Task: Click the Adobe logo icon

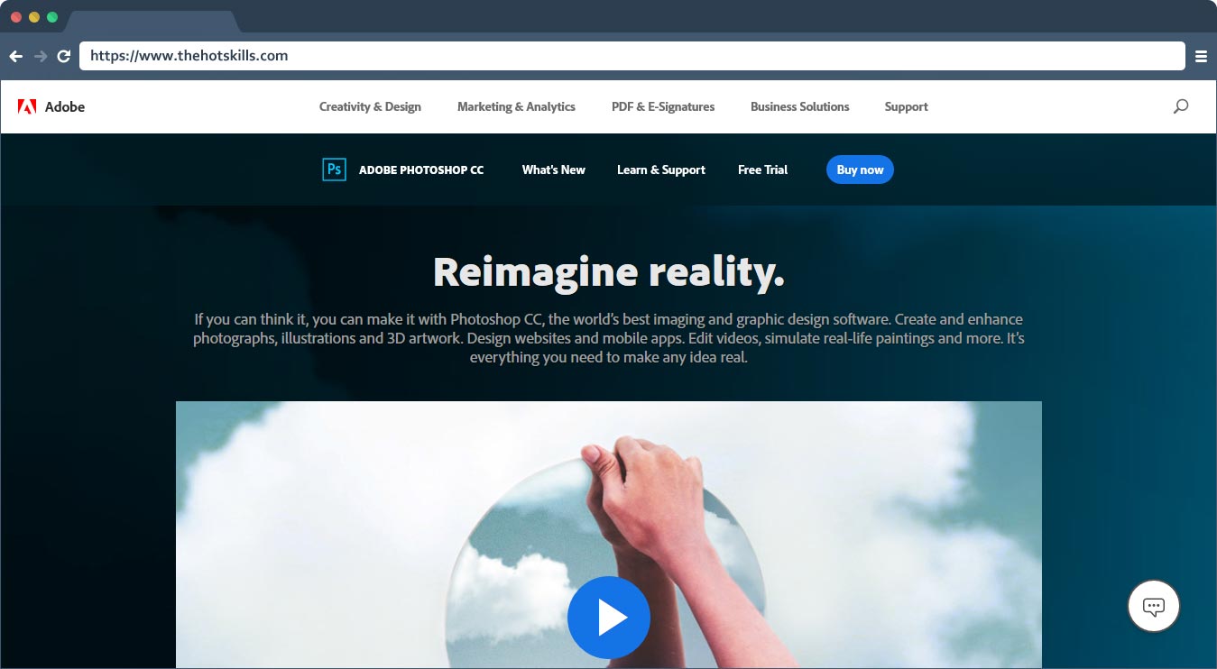Action: [27, 106]
